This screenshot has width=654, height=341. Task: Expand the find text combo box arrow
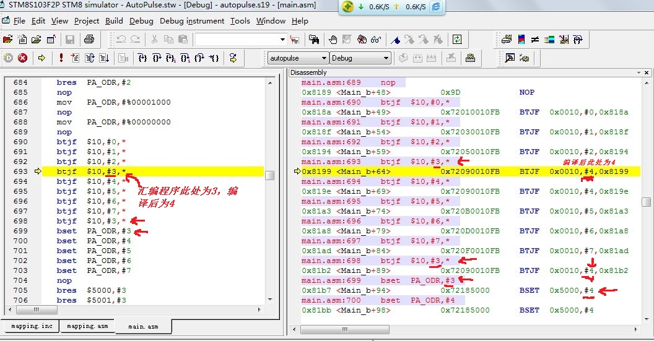(282, 40)
